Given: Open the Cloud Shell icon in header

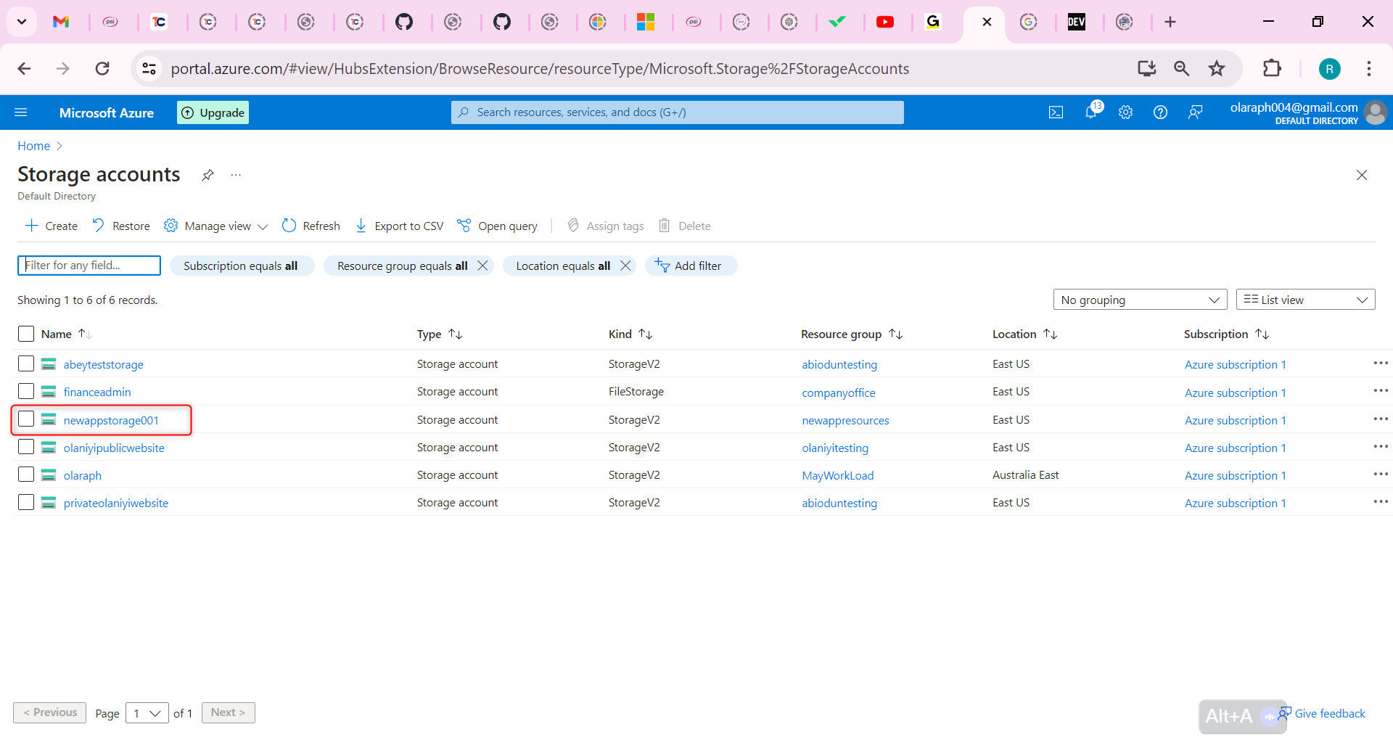Looking at the screenshot, I should (1056, 112).
